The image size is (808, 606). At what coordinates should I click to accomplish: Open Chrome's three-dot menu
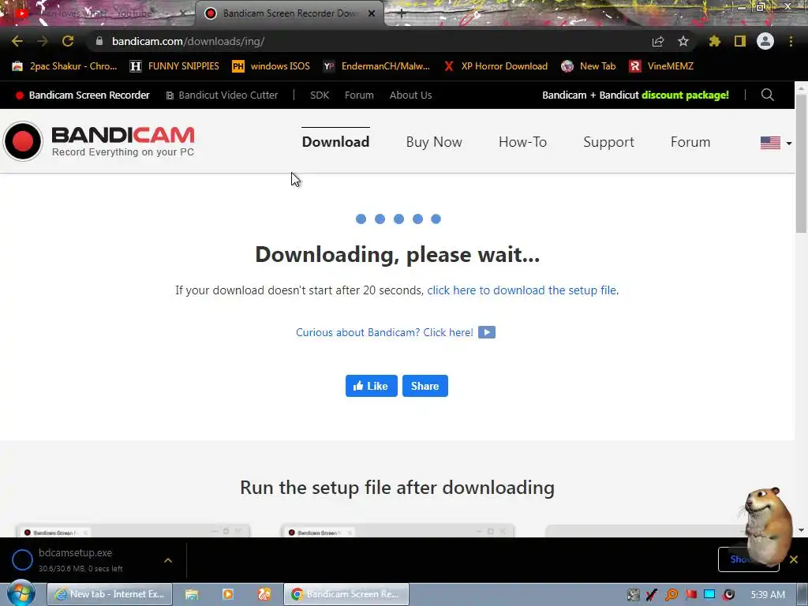(x=791, y=41)
